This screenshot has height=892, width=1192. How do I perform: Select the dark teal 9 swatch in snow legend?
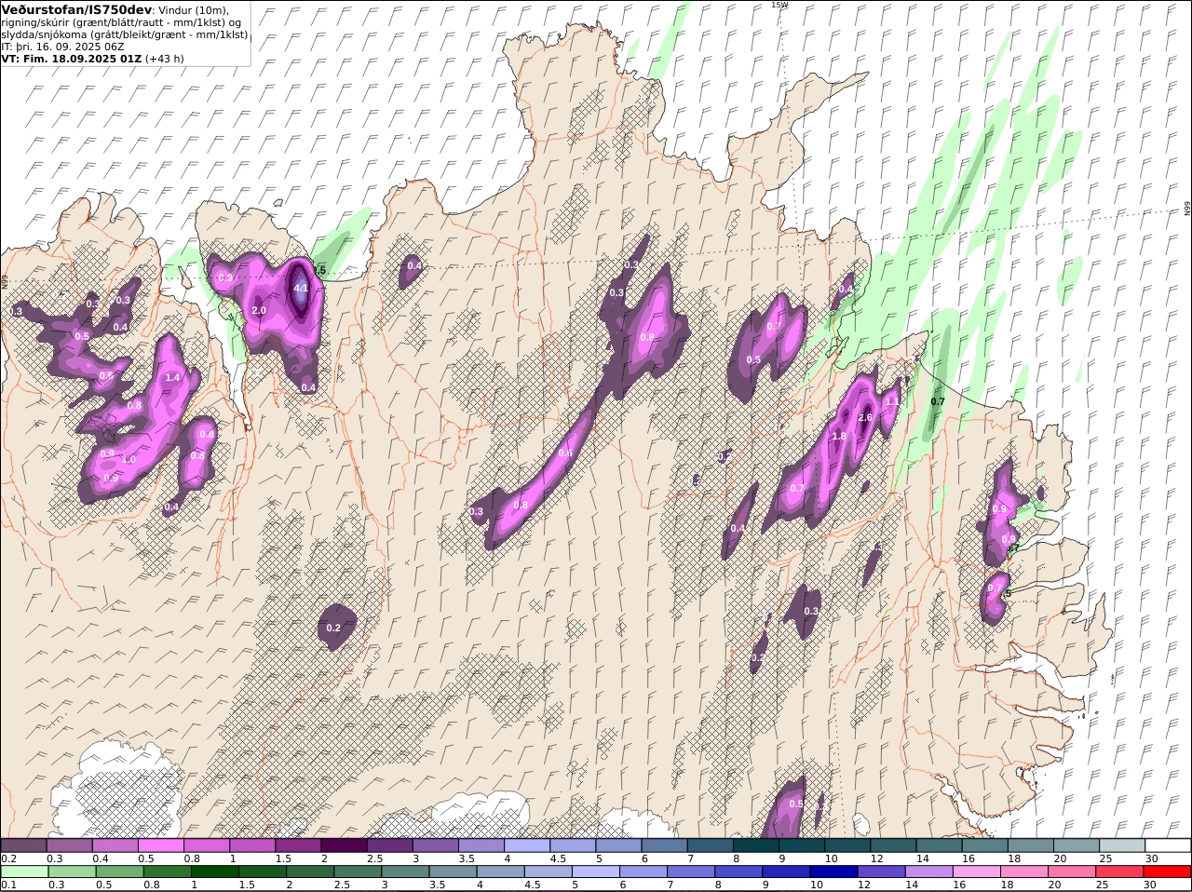point(802,845)
